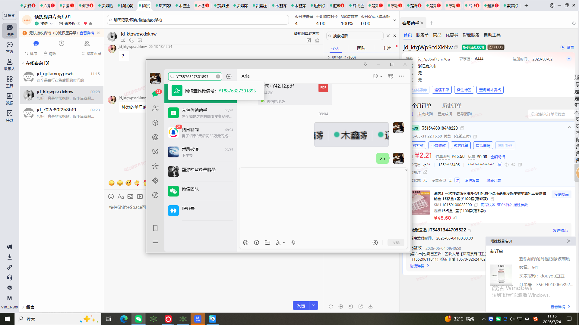
Task: Open more options for Aria chat
Action: pyautogui.click(x=401, y=76)
